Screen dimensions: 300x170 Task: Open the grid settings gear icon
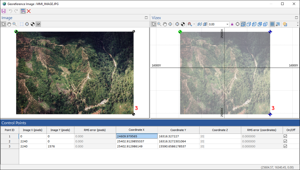click(x=278, y=24)
